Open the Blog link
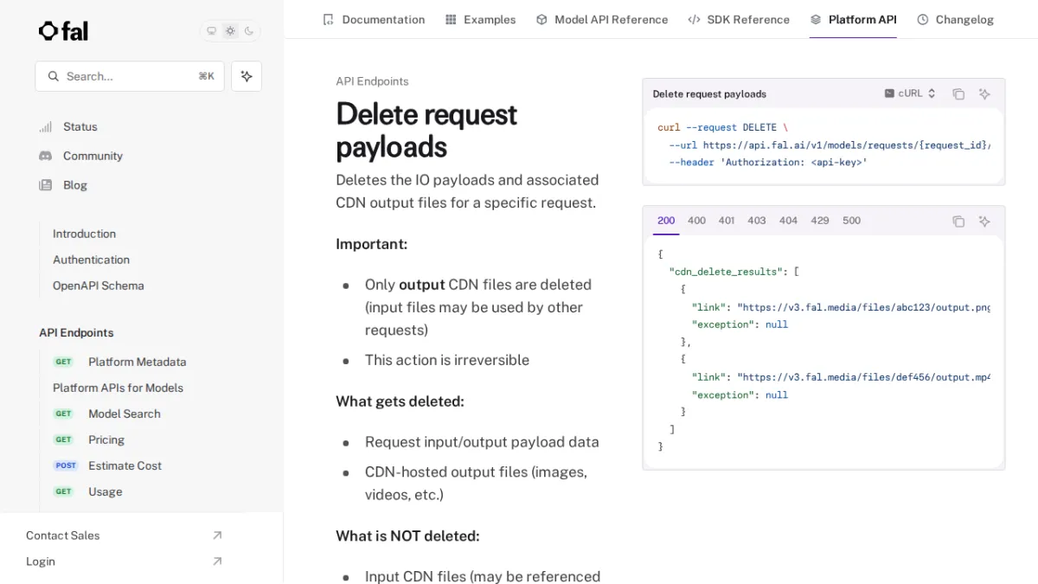The width and height of the screenshot is (1038, 584). [75, 185]
